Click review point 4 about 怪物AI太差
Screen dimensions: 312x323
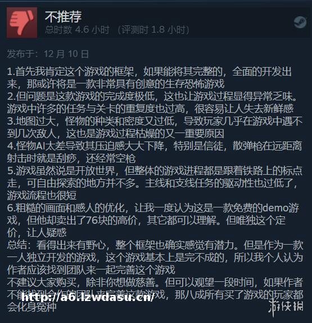(155, 146)
